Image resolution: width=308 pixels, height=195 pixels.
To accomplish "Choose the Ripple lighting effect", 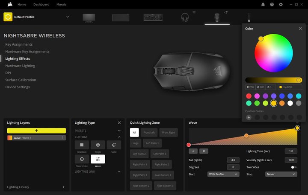I will [98, 146].
